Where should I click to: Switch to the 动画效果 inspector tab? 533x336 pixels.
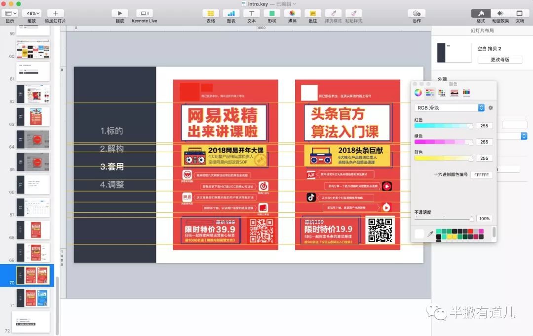click(x=500, y=13)
